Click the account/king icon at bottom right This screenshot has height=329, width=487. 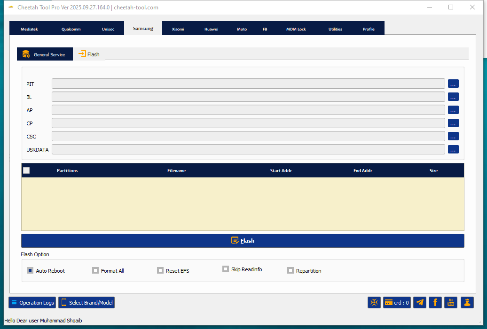click(466, 302)
